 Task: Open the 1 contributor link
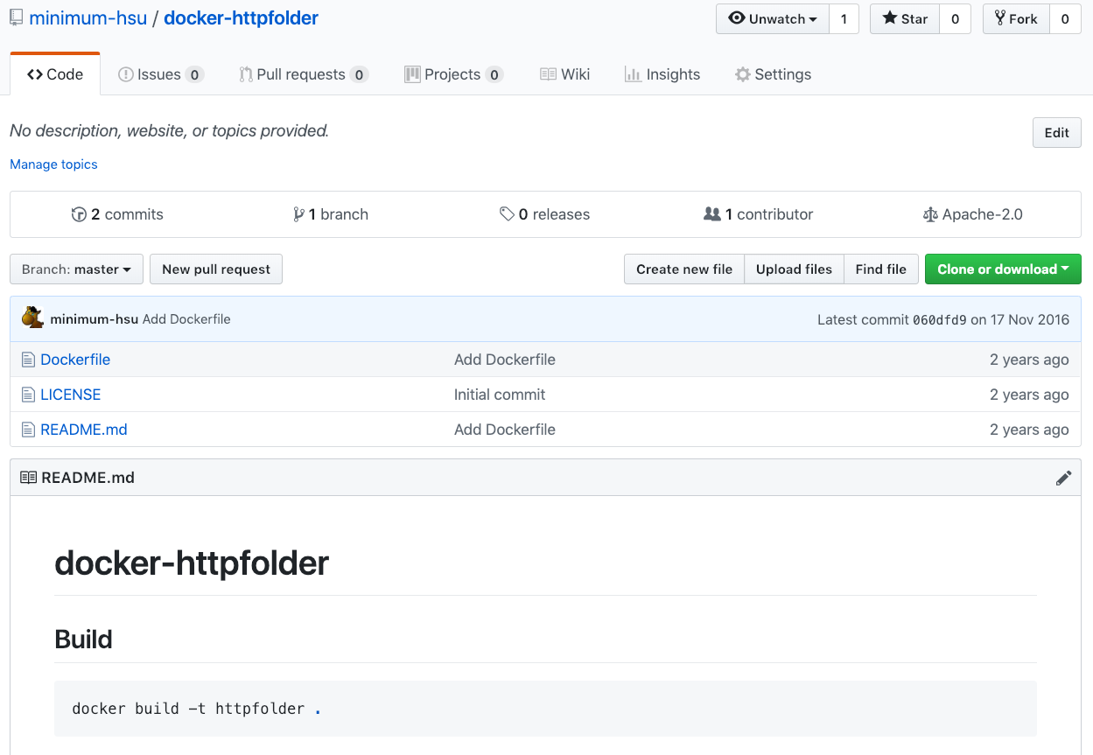click(759, 214)
